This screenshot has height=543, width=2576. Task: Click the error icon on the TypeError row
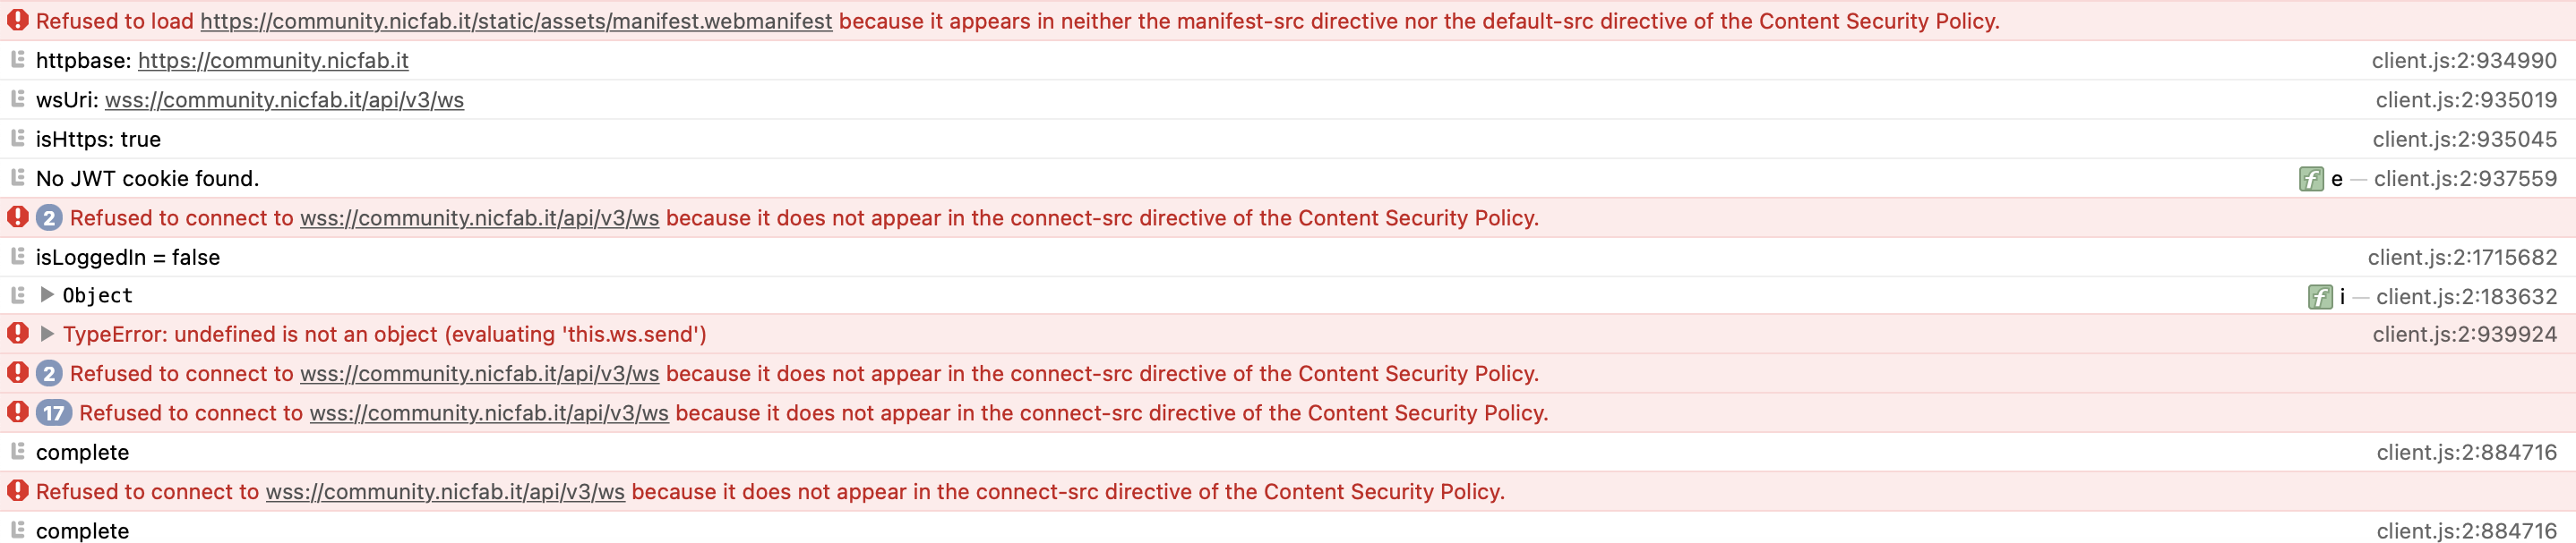[x=16, y=334]
